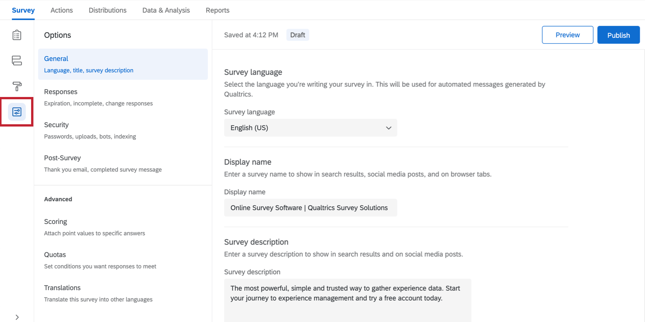645x322 pixels.
Task: Select the General options section
Action: 123,64
